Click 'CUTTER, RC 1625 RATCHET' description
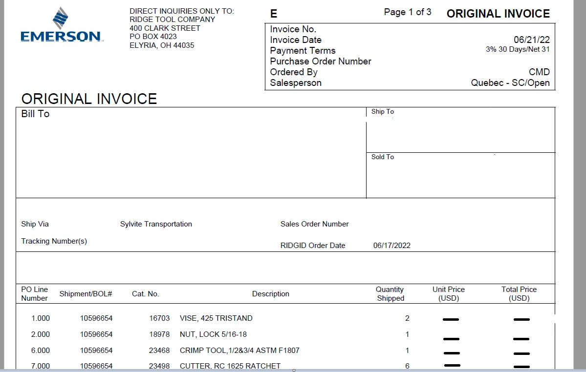Viewport: 586px width, 372px height. coord(230,366)
